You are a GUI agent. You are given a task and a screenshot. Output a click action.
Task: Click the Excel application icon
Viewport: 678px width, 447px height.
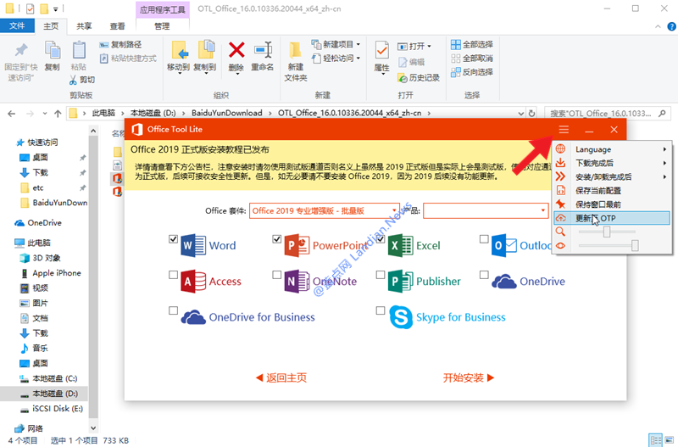(x=401, y=245)
